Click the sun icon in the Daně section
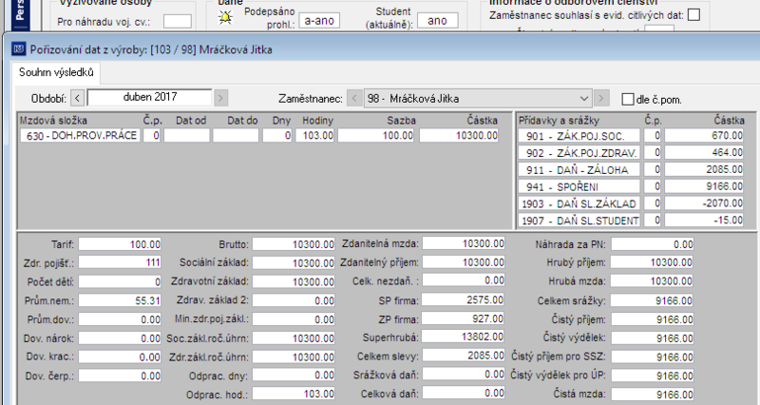 [x=225, y=17]
